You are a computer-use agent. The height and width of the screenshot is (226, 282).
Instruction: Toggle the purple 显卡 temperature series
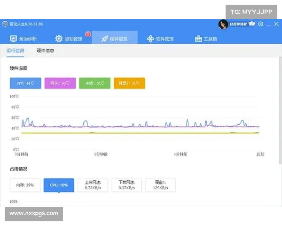click(60, 83)
